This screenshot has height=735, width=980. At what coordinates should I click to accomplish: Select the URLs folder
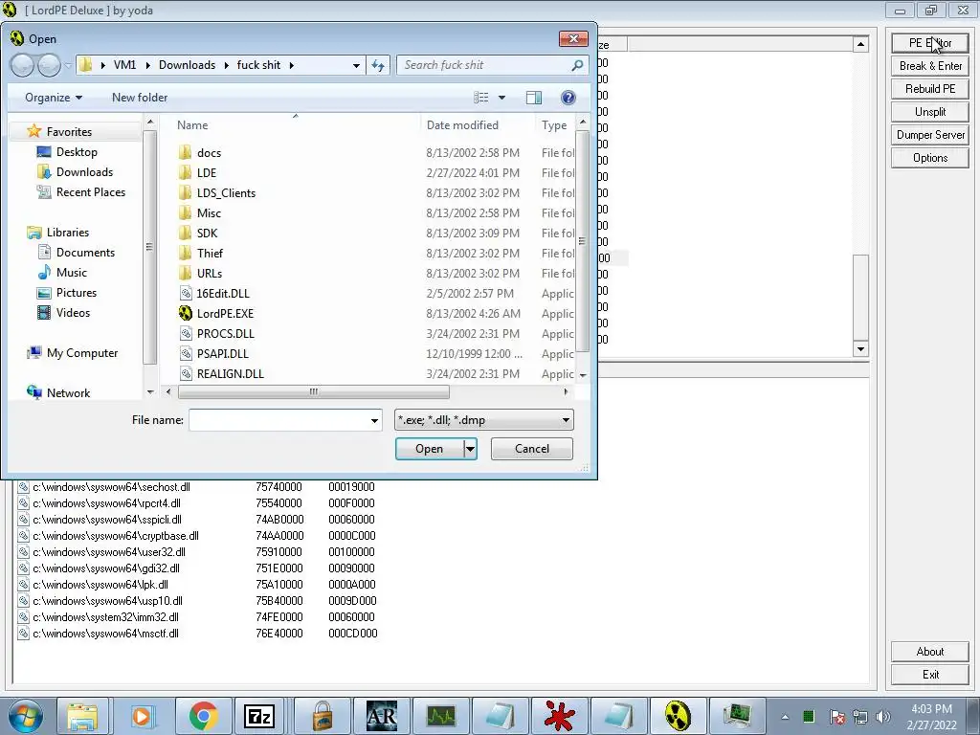(210, 273)
